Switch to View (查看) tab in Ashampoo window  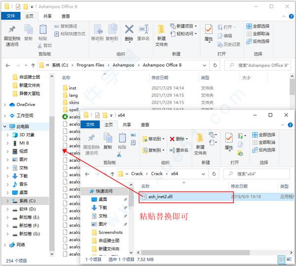tap(66, 16)
